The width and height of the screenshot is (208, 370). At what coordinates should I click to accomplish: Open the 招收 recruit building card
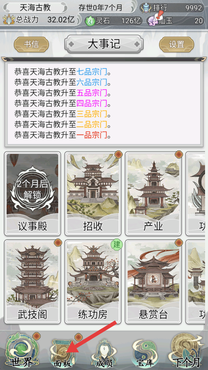[93, 193]
